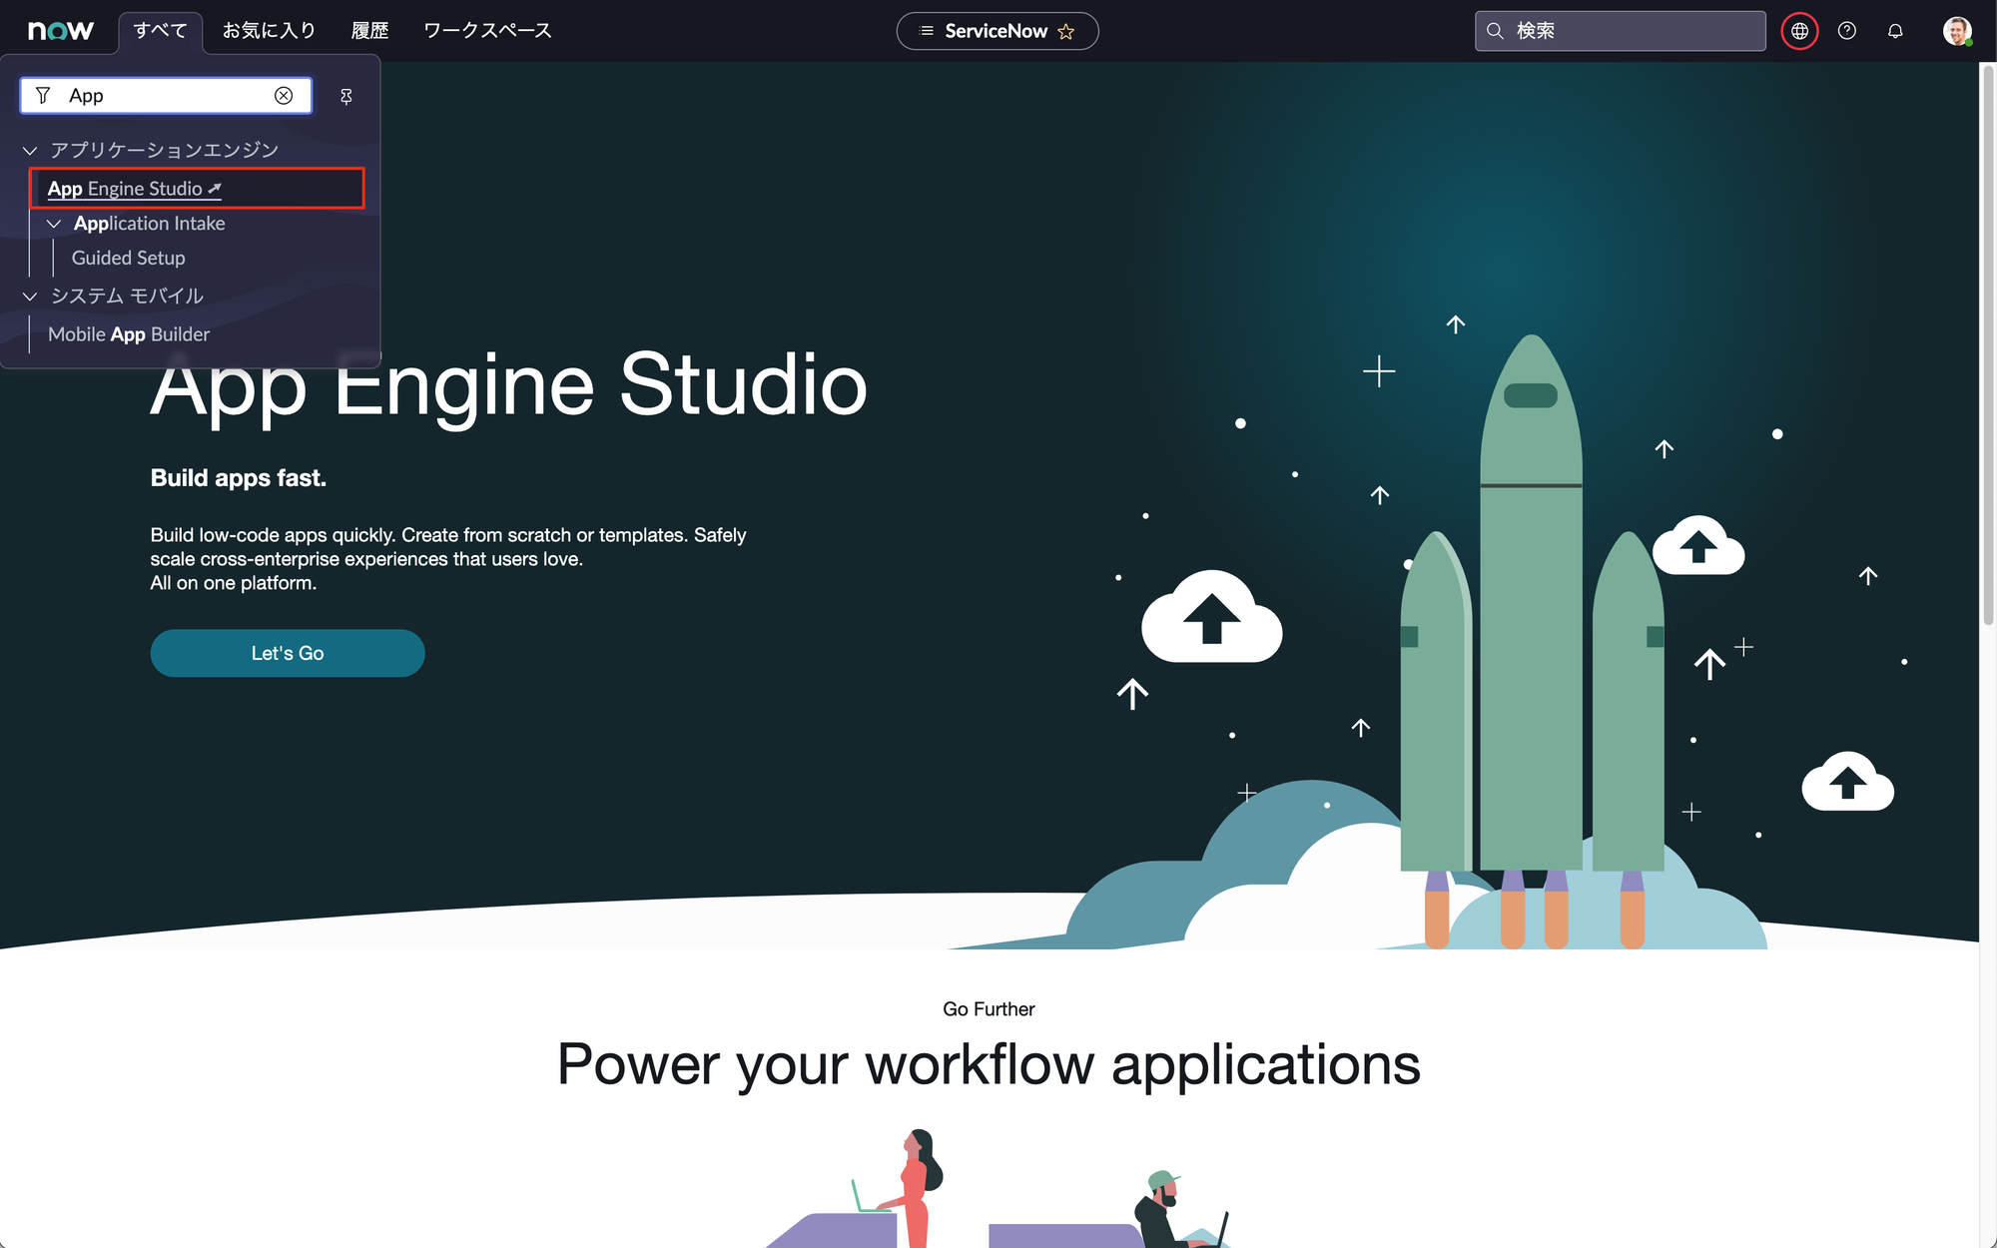Image resolution: width=1997 pixels, height=1248 pixels.
Task: Click the magnifier icon in search field
Action: [x=1495, y=31]
